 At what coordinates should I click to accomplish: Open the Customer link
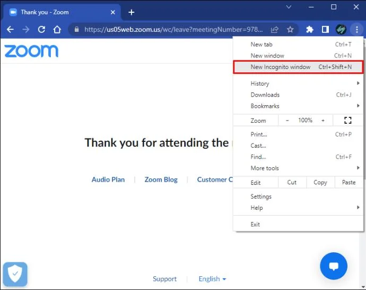(215, 180)
